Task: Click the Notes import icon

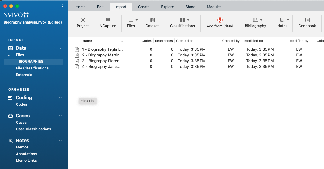Action: point(282,20)
